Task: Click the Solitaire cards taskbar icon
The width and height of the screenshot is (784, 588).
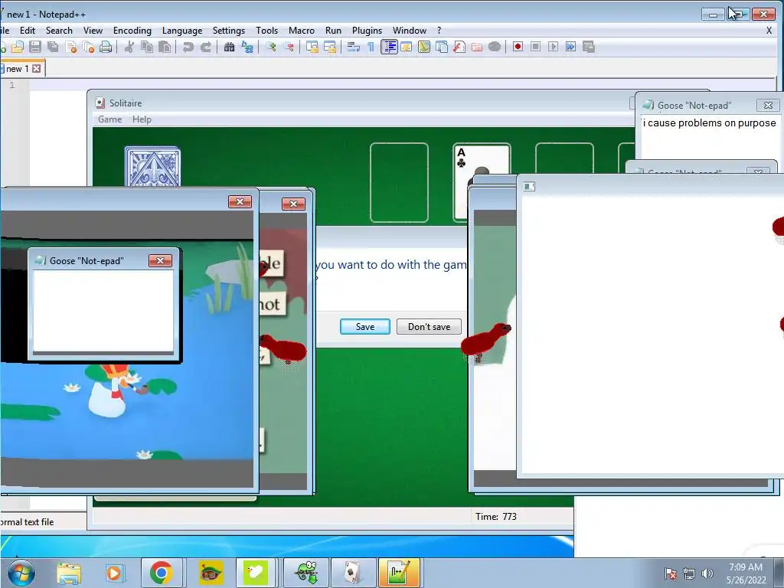Action: point(352,573)
